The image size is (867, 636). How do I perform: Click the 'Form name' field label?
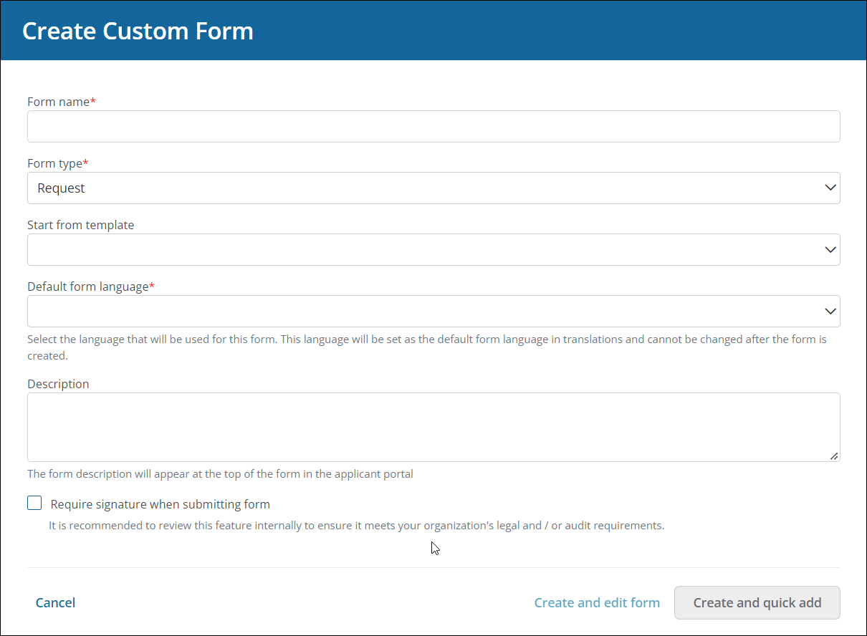(x=58, y=102)
